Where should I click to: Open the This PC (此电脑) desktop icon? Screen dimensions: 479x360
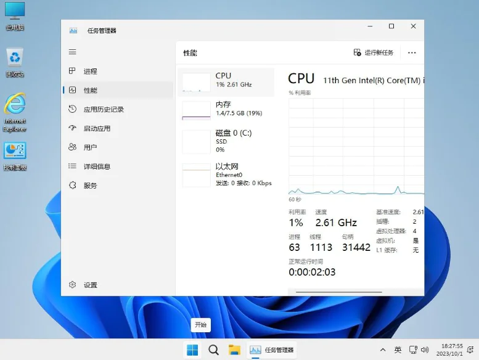coord(15,16)
